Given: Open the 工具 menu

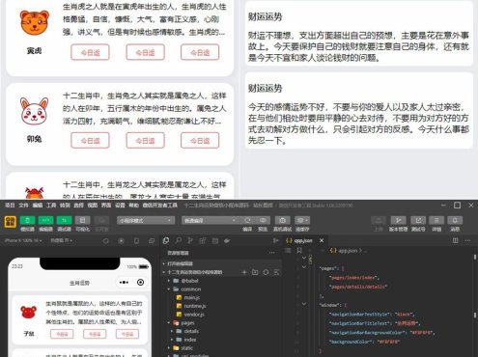Looking at the screenshot, I should point(51,206).
